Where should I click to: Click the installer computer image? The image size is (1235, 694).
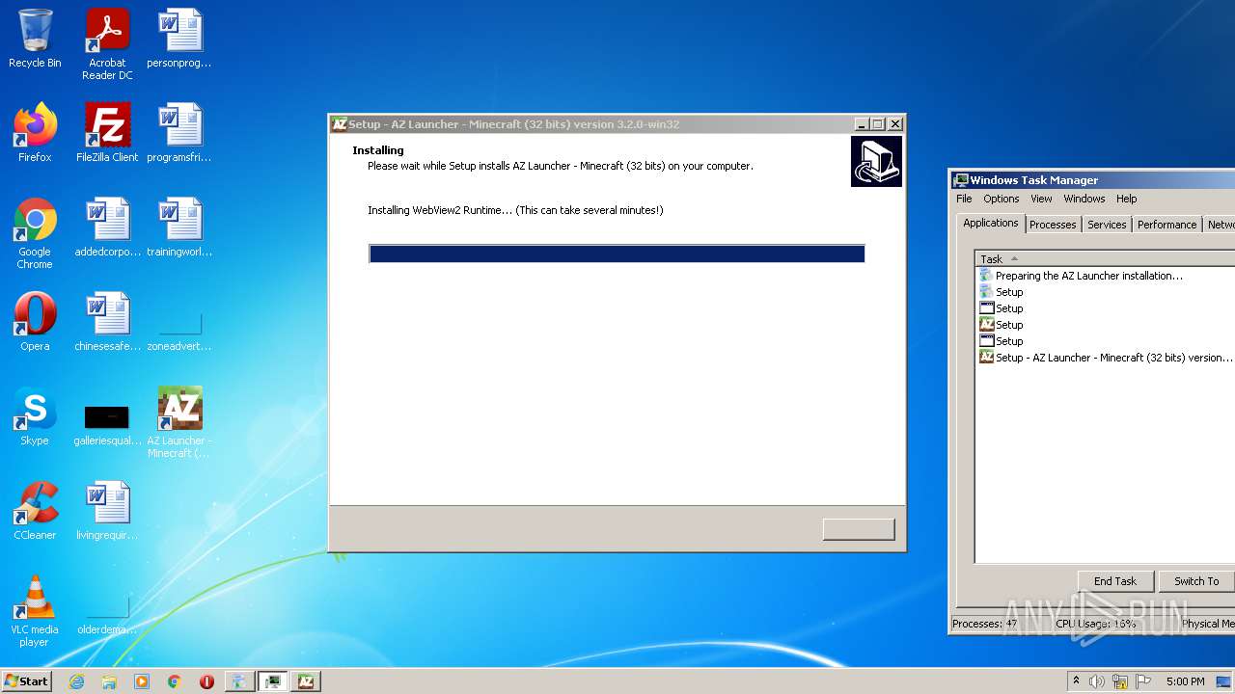pyautogui.click(x=876, y=161)
